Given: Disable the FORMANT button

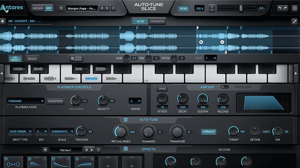Looking at the screenshot, I should click(208, 132).
